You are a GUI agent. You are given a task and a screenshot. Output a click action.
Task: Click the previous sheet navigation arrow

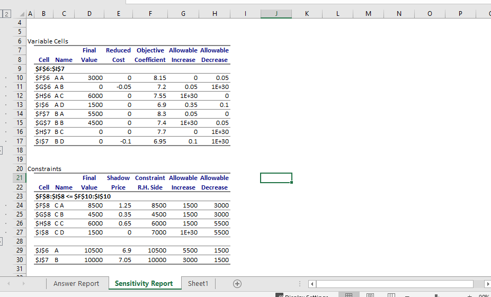point(8,284)
